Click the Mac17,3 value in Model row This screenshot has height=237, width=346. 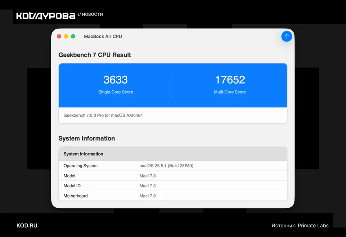coord(148,176)
